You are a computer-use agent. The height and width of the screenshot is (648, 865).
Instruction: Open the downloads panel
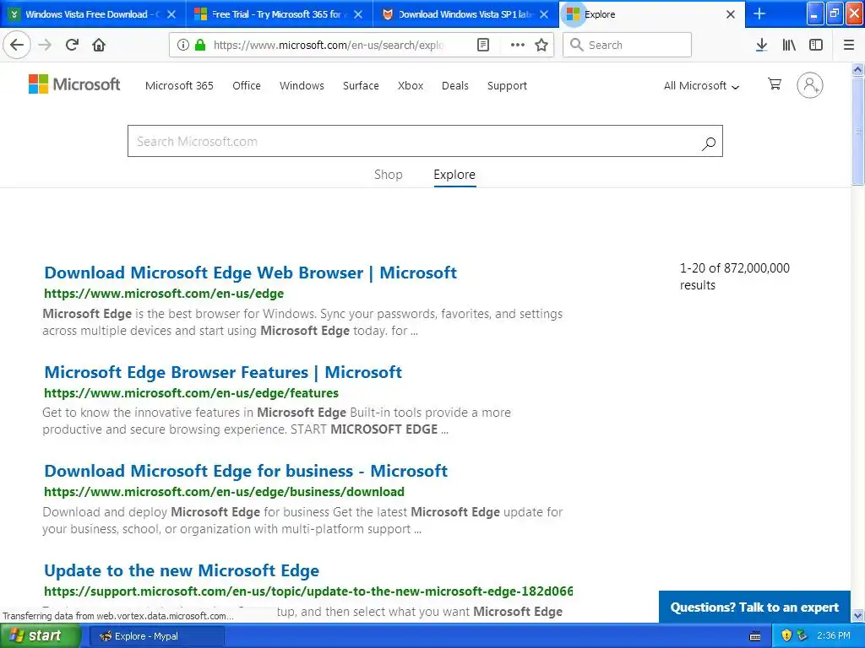coord(761,45)
